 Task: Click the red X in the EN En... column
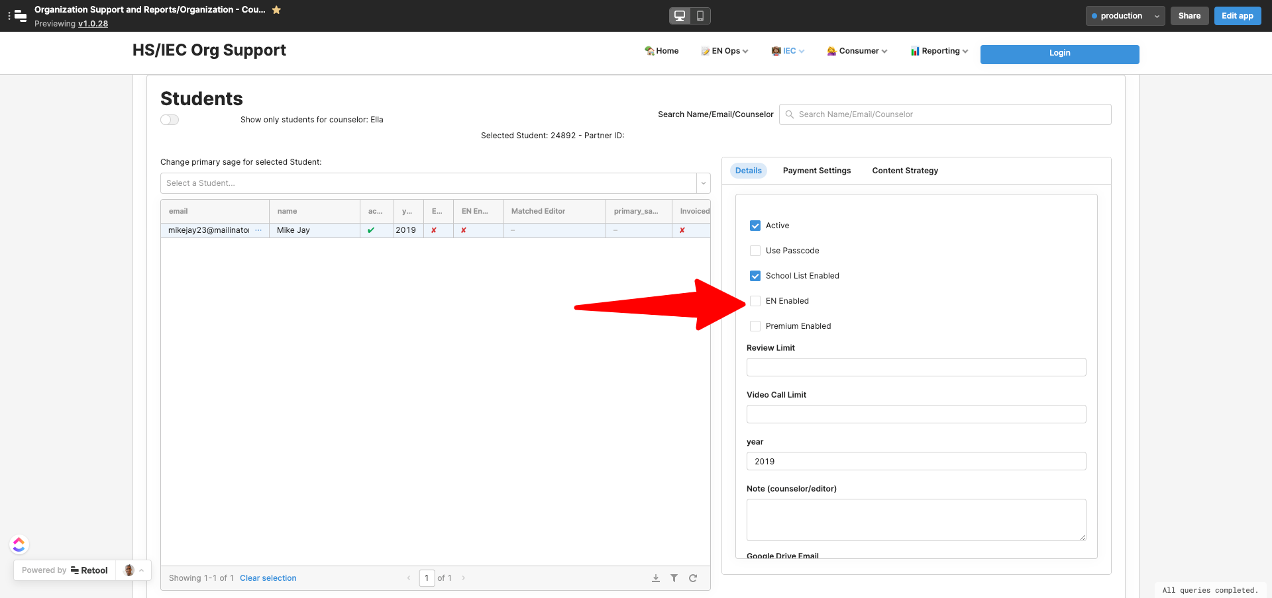point(464,230)
